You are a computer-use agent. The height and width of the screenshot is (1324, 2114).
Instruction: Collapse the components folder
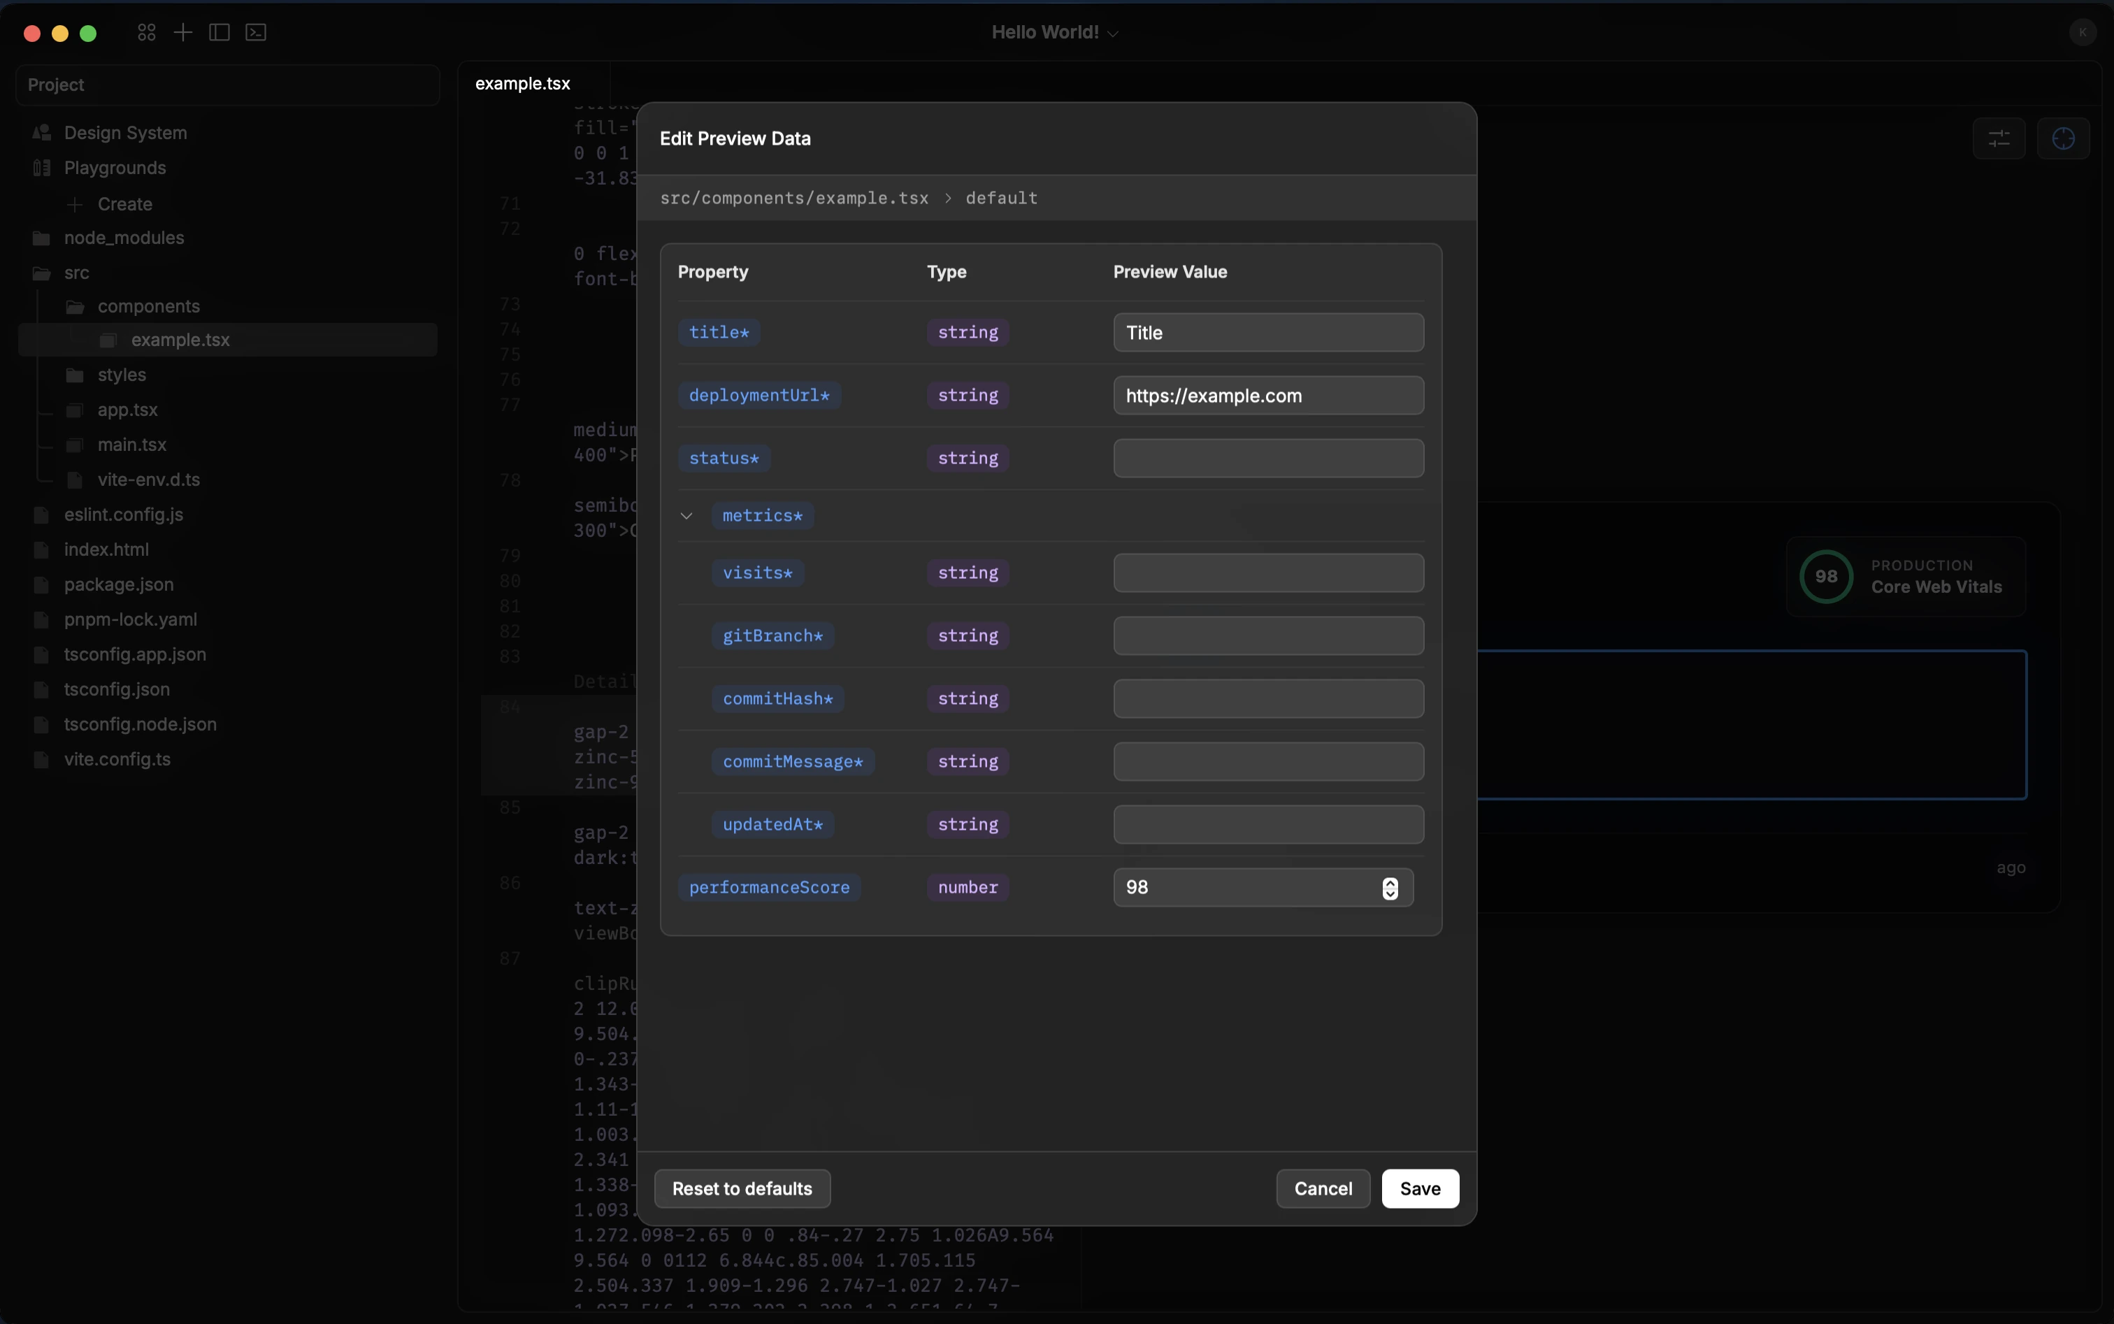pos(148,306)
